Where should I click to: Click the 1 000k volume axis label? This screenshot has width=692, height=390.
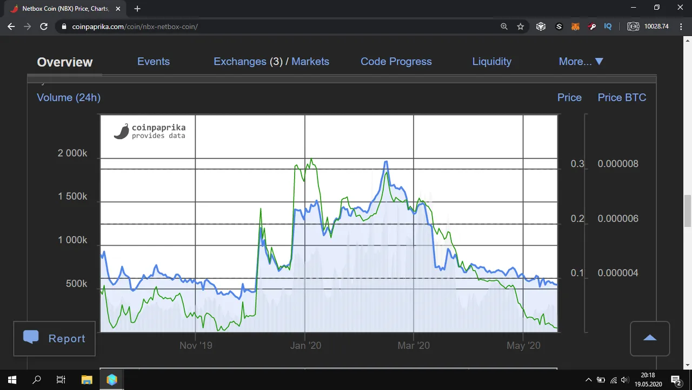72,240
